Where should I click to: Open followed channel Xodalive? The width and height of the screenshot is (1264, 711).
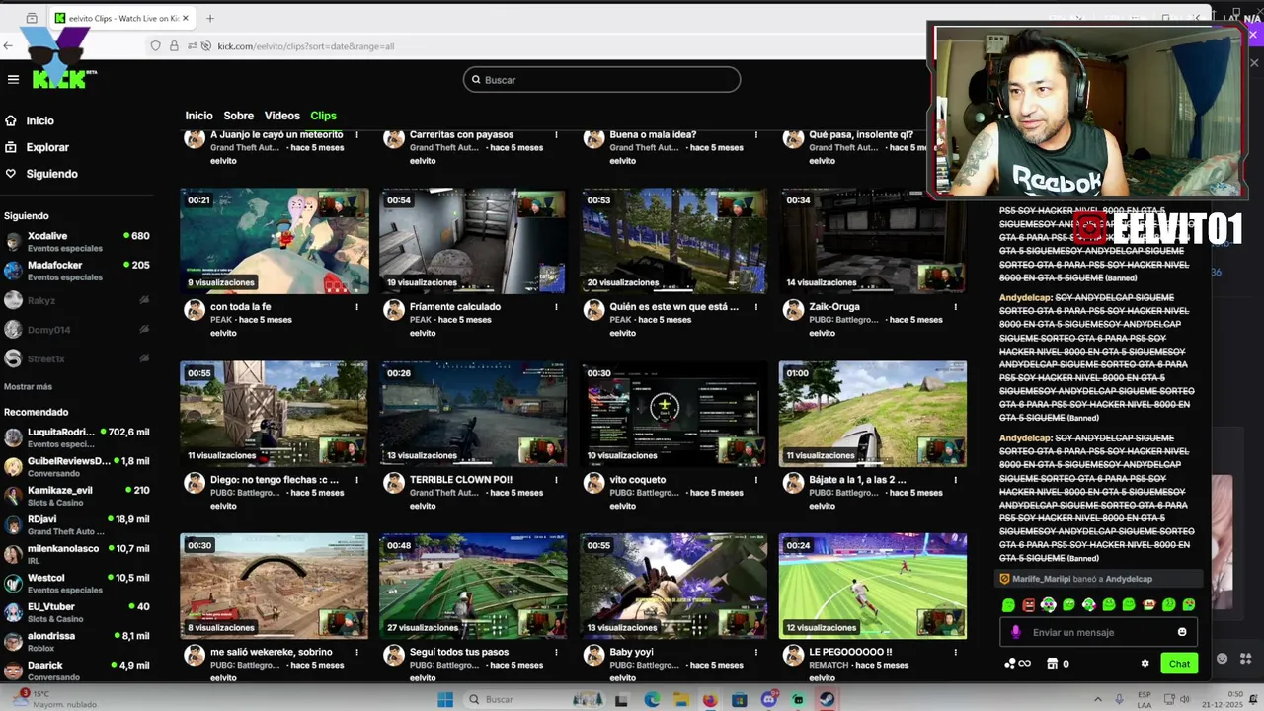pos(77,241)
